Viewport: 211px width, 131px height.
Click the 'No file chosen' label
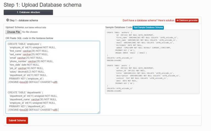click(29, 32)
